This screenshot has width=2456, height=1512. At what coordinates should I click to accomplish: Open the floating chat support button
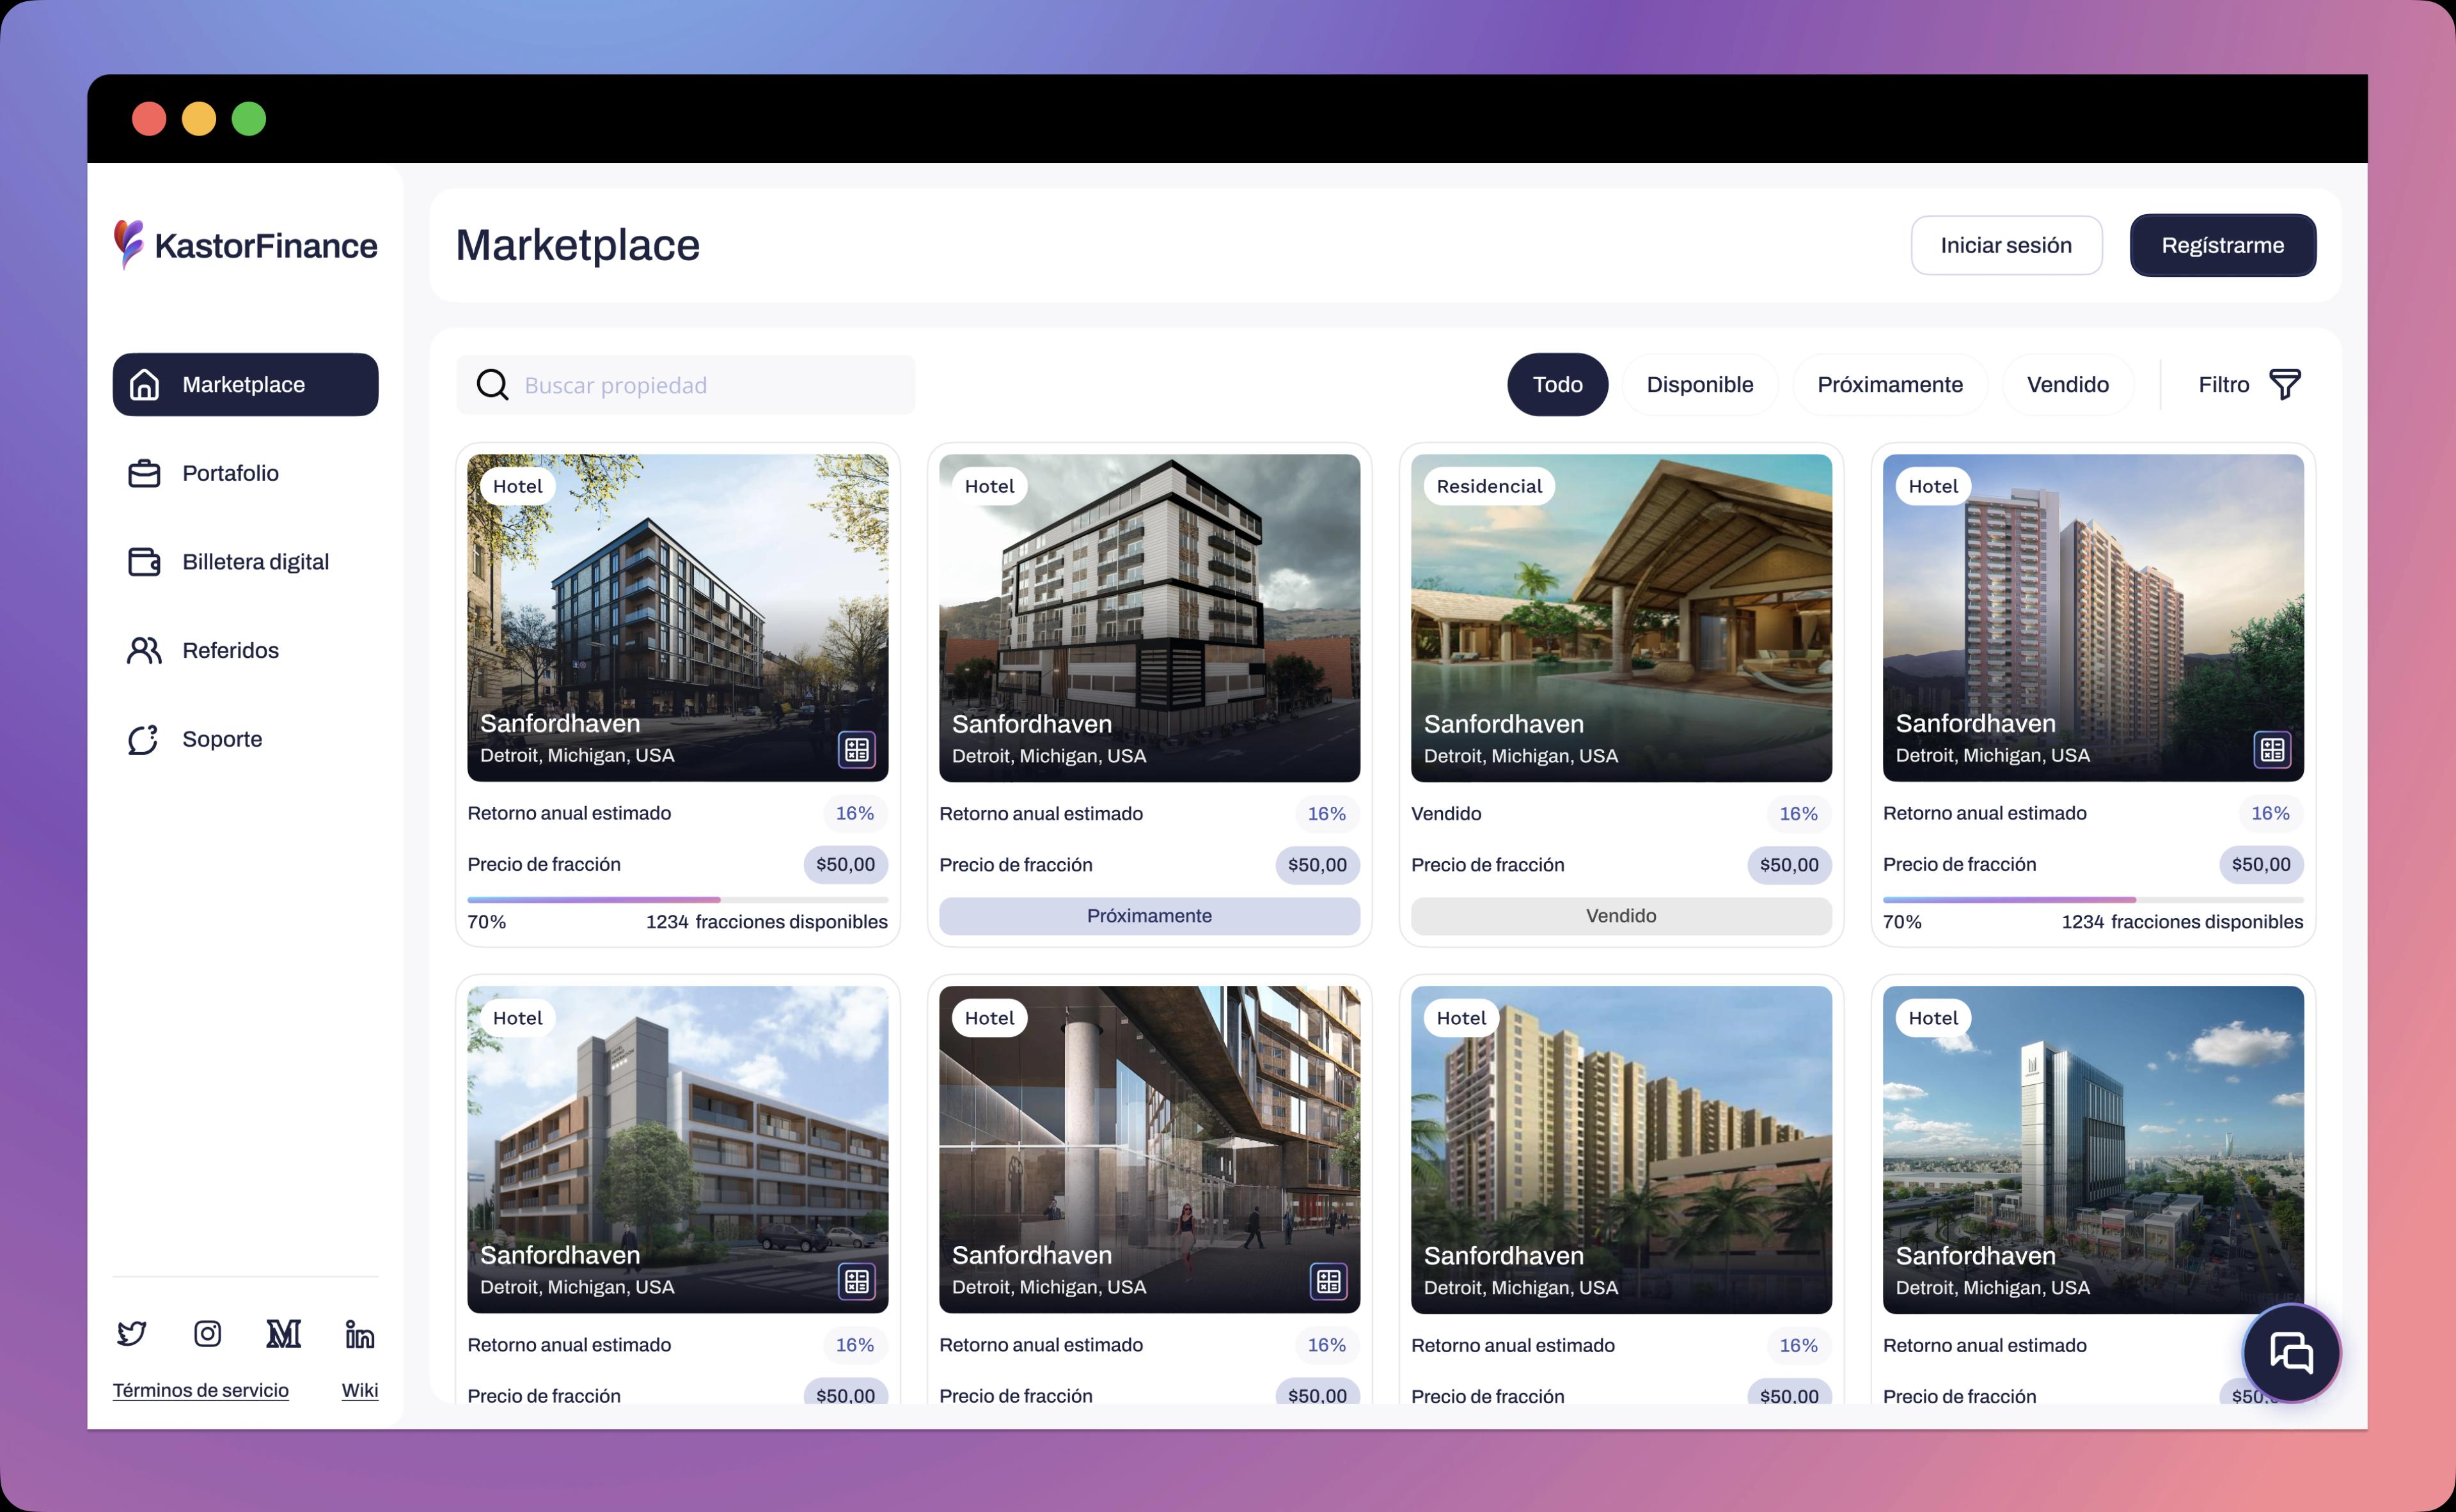tap(2291, 1353)
